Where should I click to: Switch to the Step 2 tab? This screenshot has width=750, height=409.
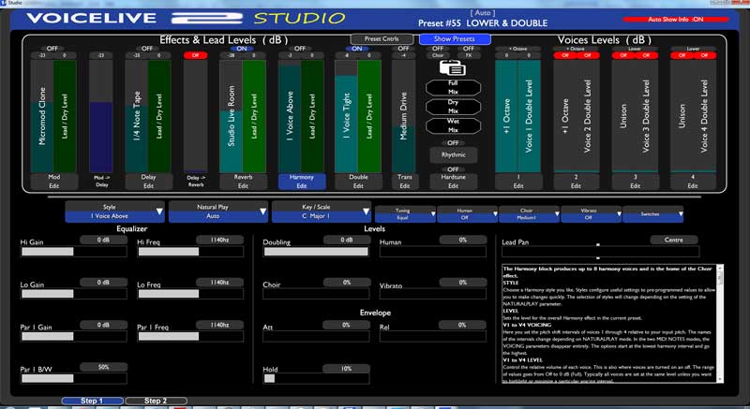pos(156,401)
